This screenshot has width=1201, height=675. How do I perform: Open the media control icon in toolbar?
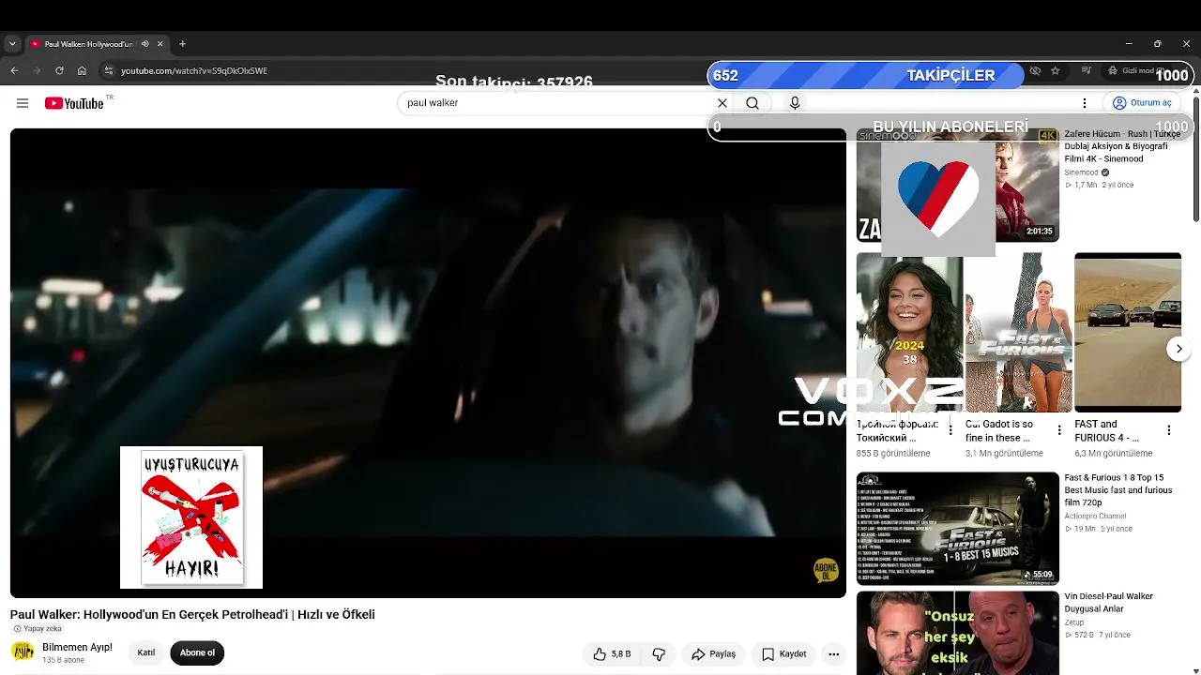pos(1087,70)
